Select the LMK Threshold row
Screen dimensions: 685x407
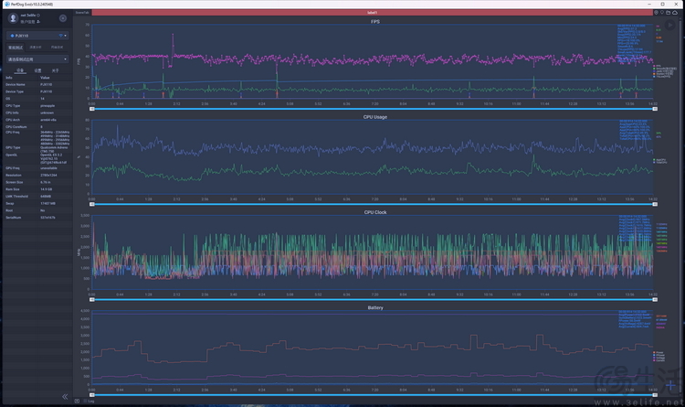tap(37, 196)
